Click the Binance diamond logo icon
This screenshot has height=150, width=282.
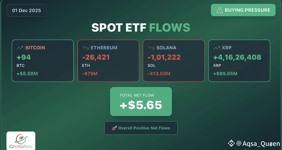(231, 143)
